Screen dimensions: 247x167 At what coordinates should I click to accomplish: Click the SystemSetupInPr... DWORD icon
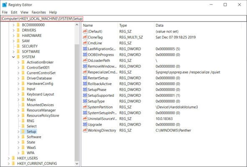(85, 113)
